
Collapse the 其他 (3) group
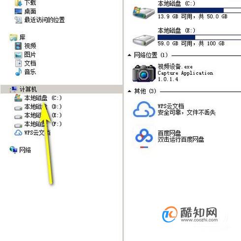(x=129, y=91)
